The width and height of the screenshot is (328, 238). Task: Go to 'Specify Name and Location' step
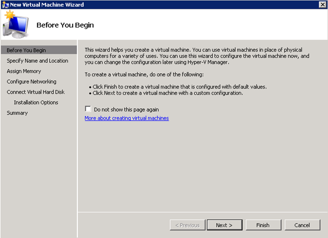pos(37,61)
